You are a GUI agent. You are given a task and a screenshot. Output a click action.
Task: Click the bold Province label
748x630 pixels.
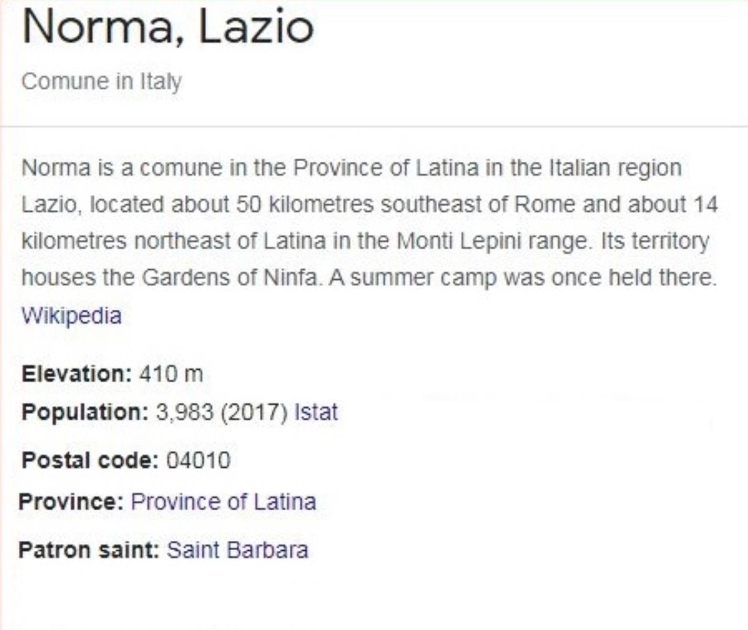click(71, 502)
